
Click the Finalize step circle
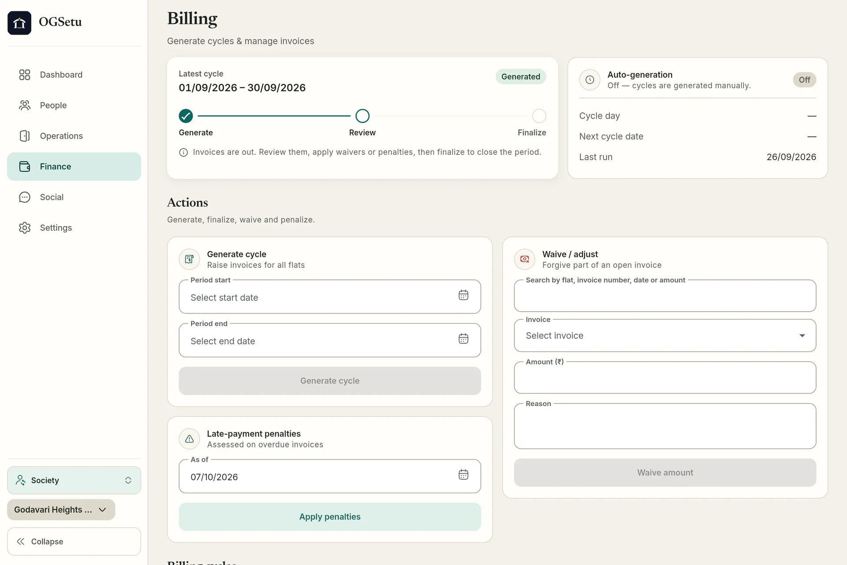539,116
